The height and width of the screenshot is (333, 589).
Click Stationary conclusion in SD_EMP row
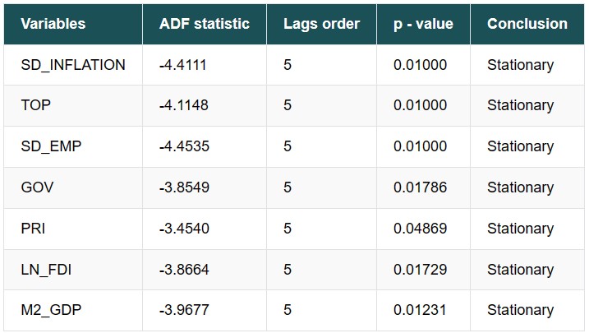point(520,146)
